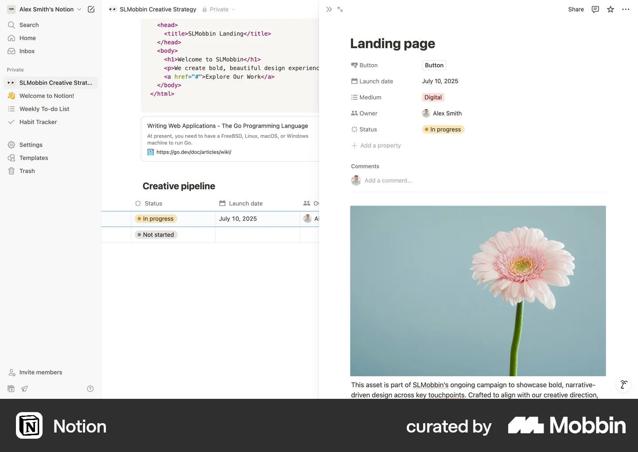Open Weekly To-do List page
Image resolution: width=638 pixels, height=452 pixels.
coord(51,109)
